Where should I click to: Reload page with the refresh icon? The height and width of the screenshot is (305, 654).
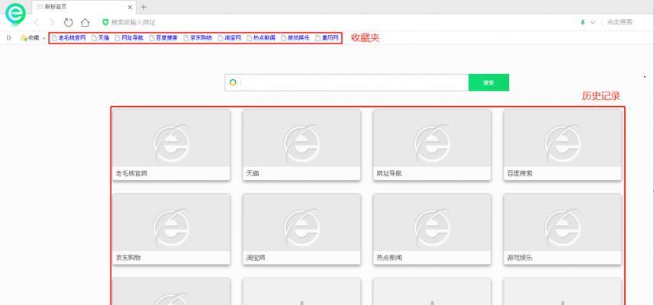coord(69,23)
